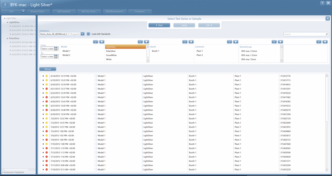Click the magnifier icon in the Search box
Screen dimensions: 332x176
coord(327,34)
